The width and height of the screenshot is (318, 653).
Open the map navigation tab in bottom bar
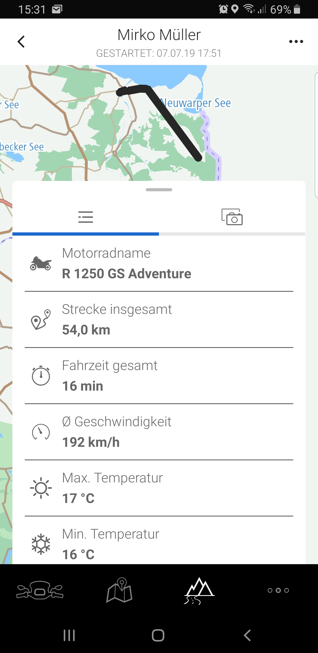[x=119, y=590]
